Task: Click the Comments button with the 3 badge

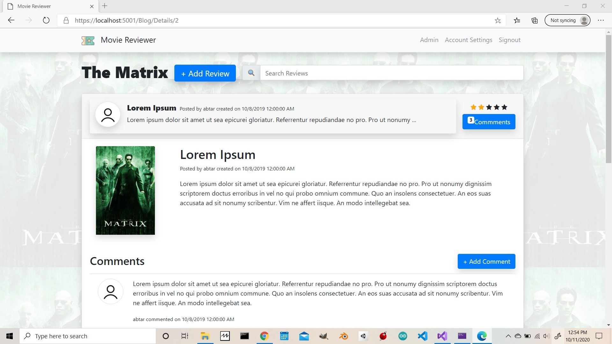Action: (x=489, y=122)
